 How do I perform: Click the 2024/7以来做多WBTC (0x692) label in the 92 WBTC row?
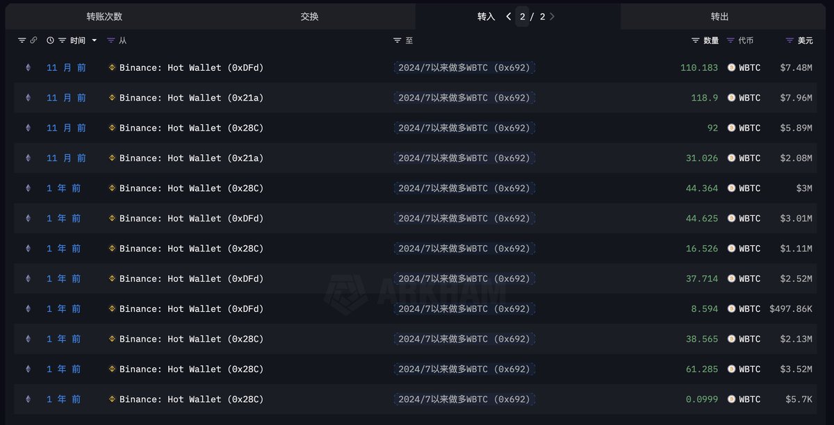click(x=464, y=128)
